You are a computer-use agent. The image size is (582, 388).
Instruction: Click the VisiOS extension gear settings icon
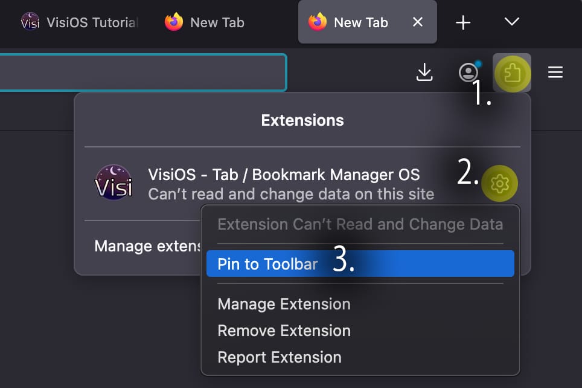(500, 183)
